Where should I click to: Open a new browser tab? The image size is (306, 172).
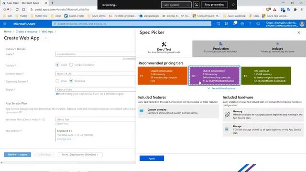53,3
